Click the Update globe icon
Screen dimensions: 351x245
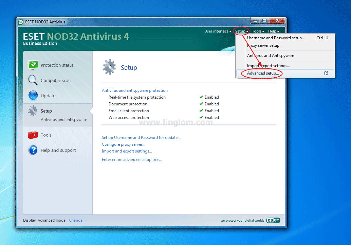(33, 96)
